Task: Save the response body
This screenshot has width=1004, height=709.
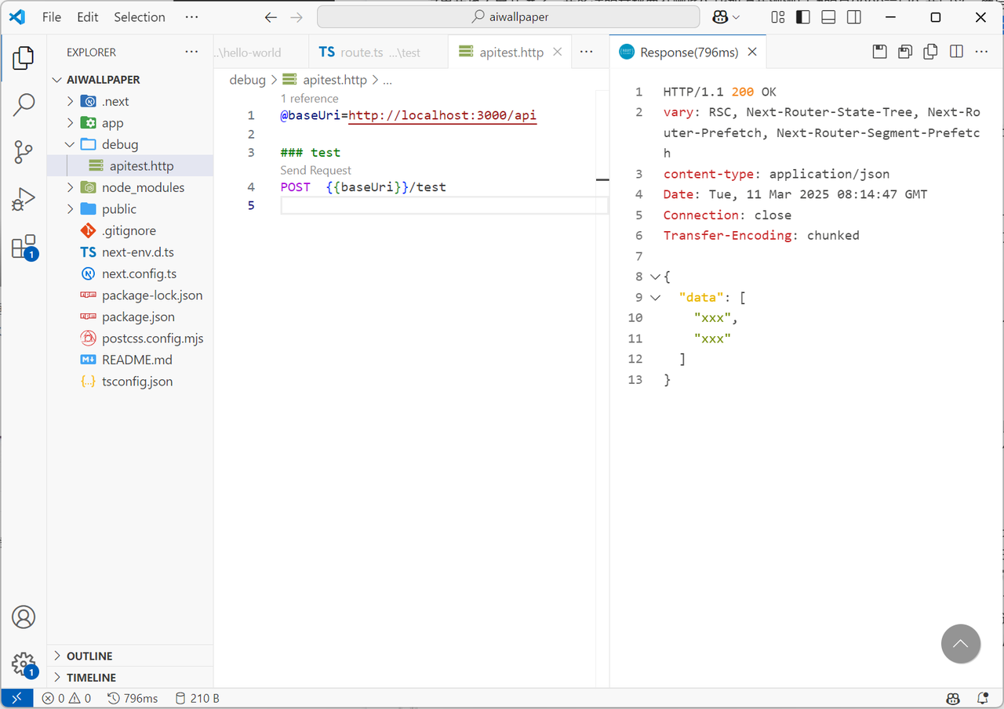Action: click(x=905, y=52)
